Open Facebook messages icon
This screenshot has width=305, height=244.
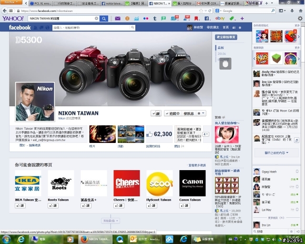[41, 28]
